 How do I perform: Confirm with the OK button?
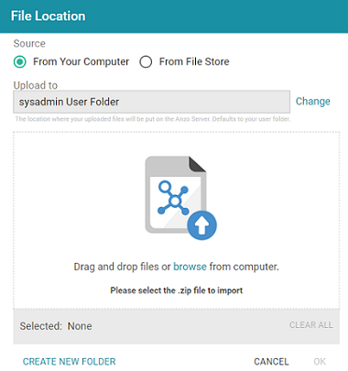click(320, 362)
